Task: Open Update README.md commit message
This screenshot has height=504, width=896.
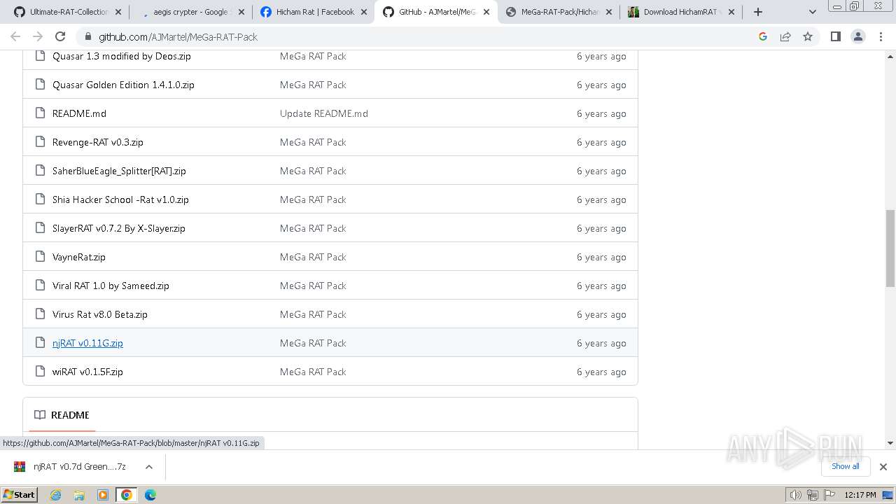Action: (x=324, y=113)
